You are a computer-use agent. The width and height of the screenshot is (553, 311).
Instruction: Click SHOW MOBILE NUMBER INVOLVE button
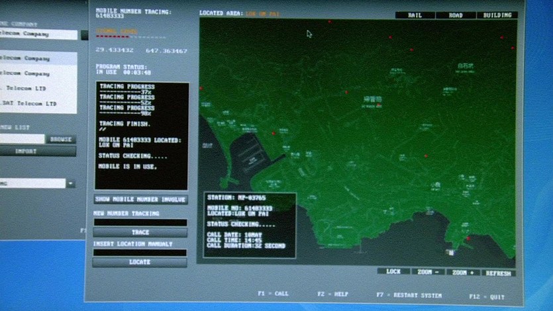tap(140, 199)
